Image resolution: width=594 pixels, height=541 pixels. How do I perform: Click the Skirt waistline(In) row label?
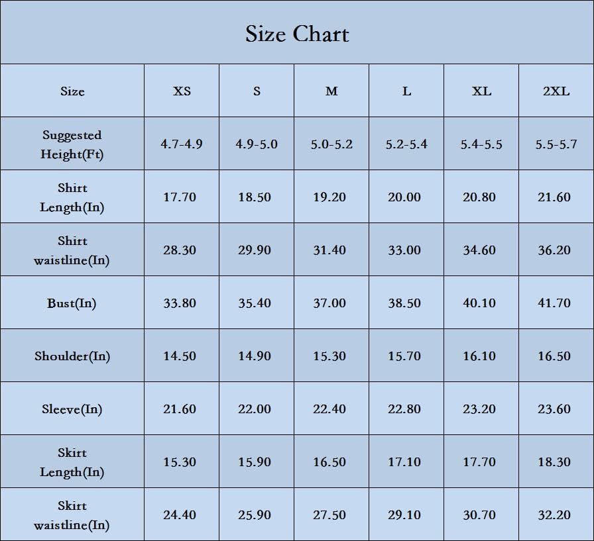click(x=72, y=515)
